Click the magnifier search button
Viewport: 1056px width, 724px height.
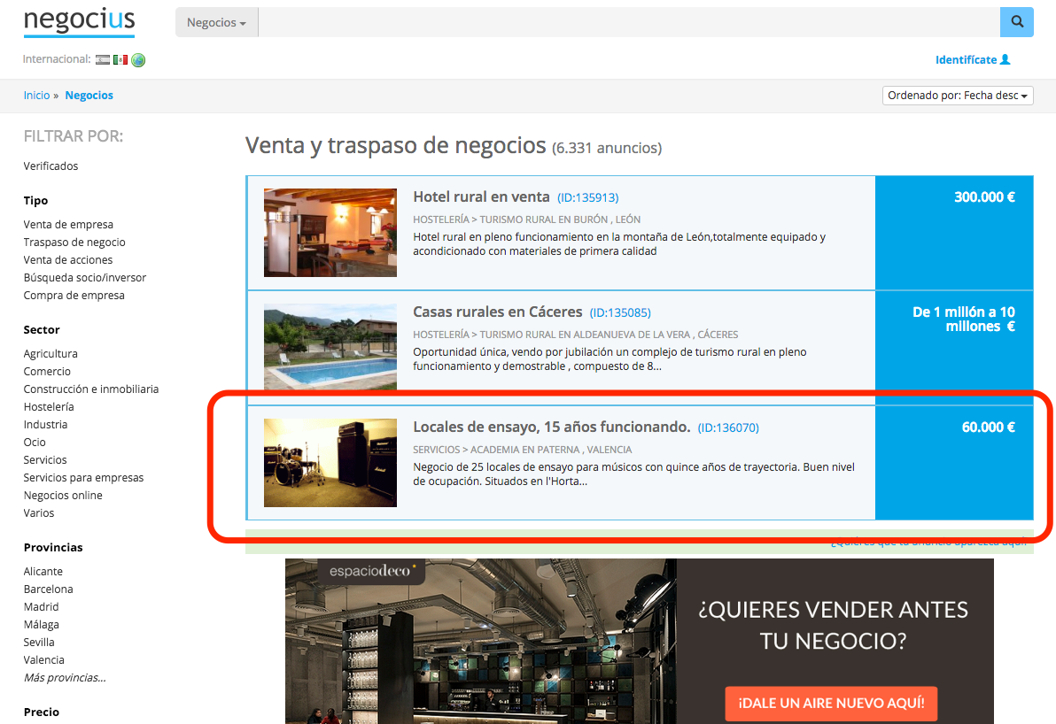pos(1016,22)
